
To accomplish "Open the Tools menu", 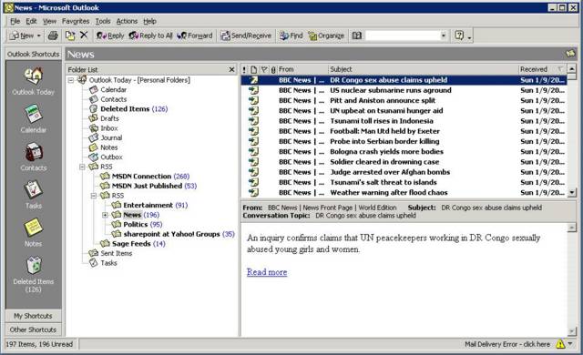I will point(103,21).
